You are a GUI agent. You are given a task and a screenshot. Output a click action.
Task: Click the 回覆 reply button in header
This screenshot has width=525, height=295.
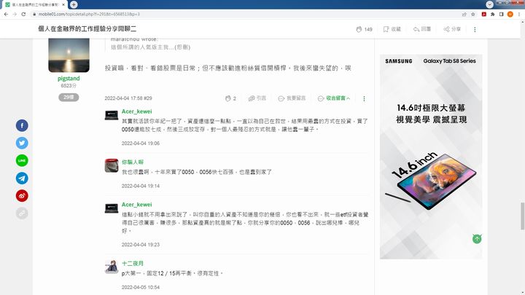point(422,29)
